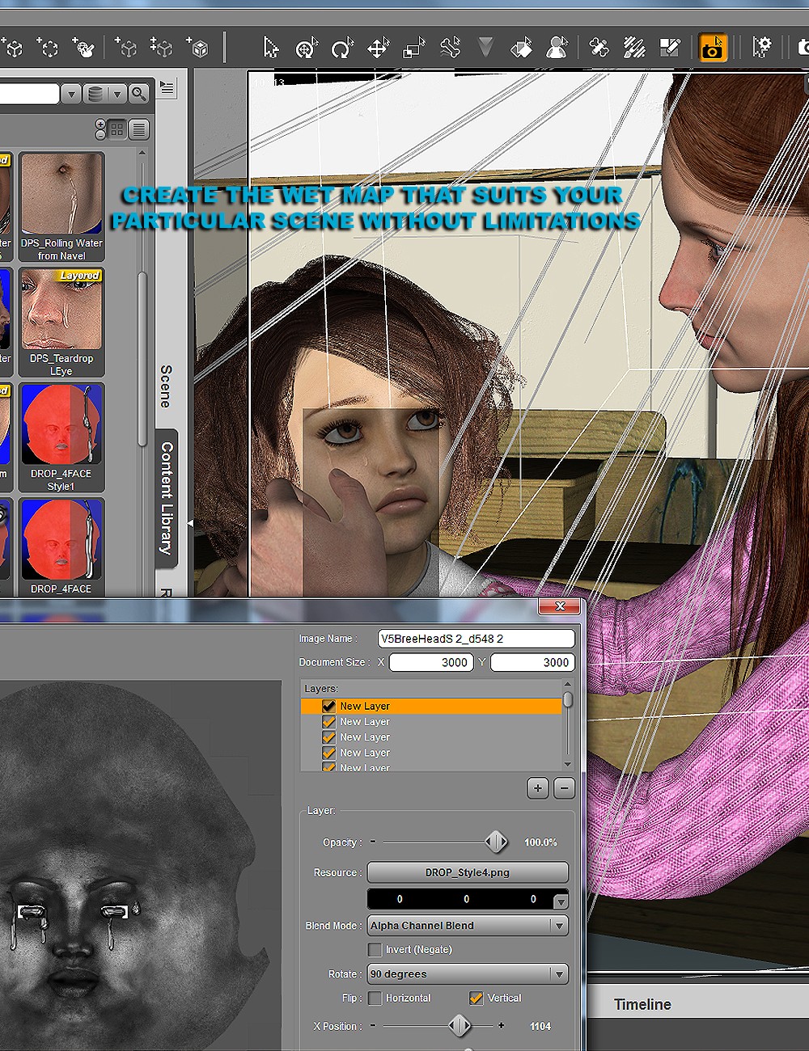Screen dimensions: 809x1051
Task: Enable Invert (Negate) checkbox
Action: pos(375,949)
